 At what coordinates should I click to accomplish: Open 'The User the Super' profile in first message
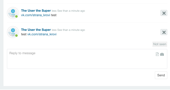coord(36,11)
